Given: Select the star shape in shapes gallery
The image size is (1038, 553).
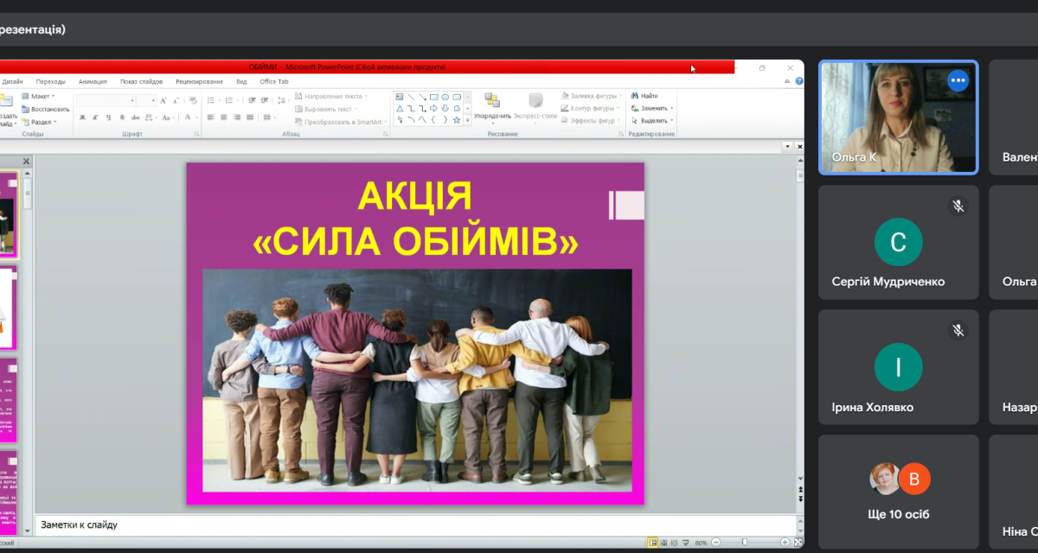Looking at the screenshot, I should (456, 120).
